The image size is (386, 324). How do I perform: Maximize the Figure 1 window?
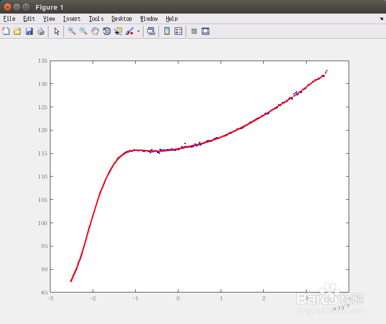[26, 7]
